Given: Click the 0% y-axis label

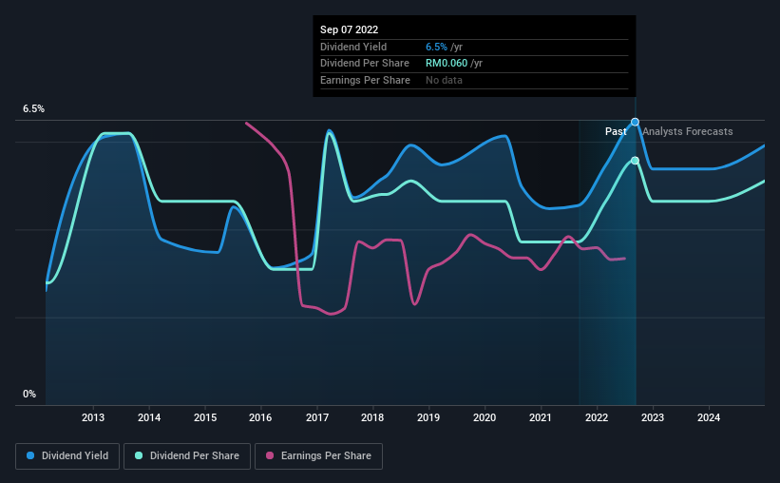Looking at the screenshot, I should tap(29, 395).
